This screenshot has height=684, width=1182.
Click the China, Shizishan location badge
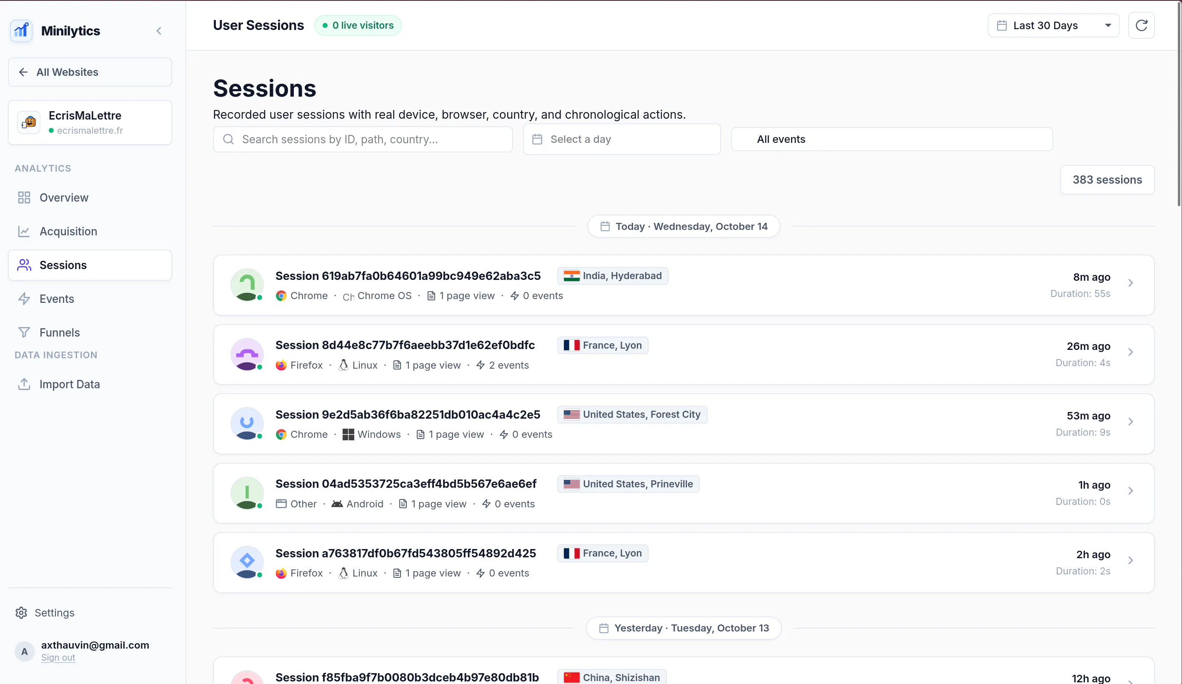coord(612,677)
